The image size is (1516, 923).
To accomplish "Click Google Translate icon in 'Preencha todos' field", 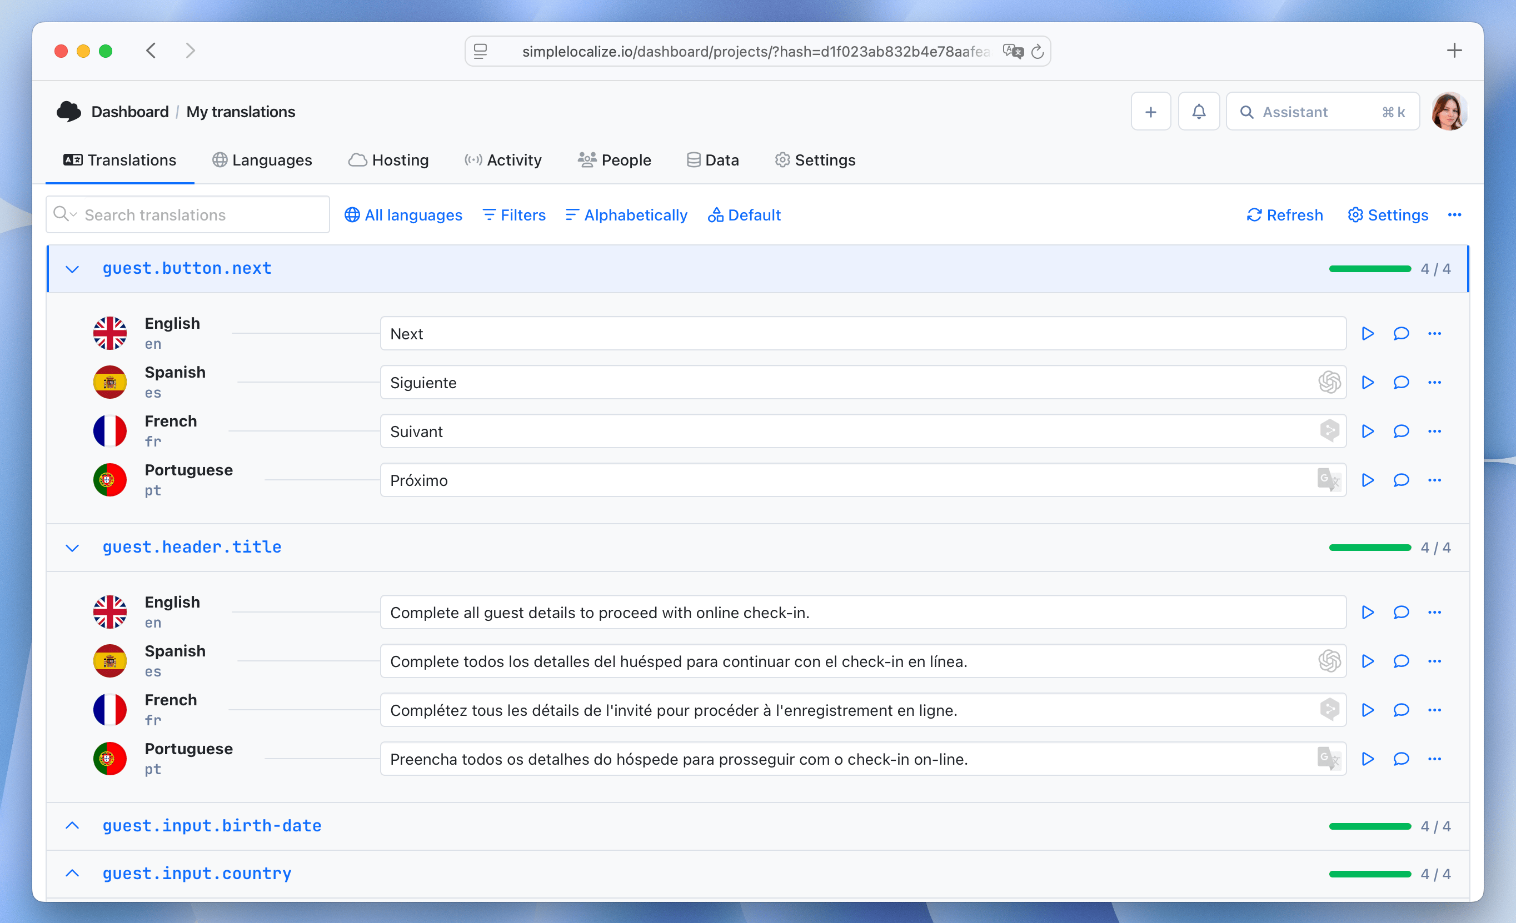I will point(1329,758).
